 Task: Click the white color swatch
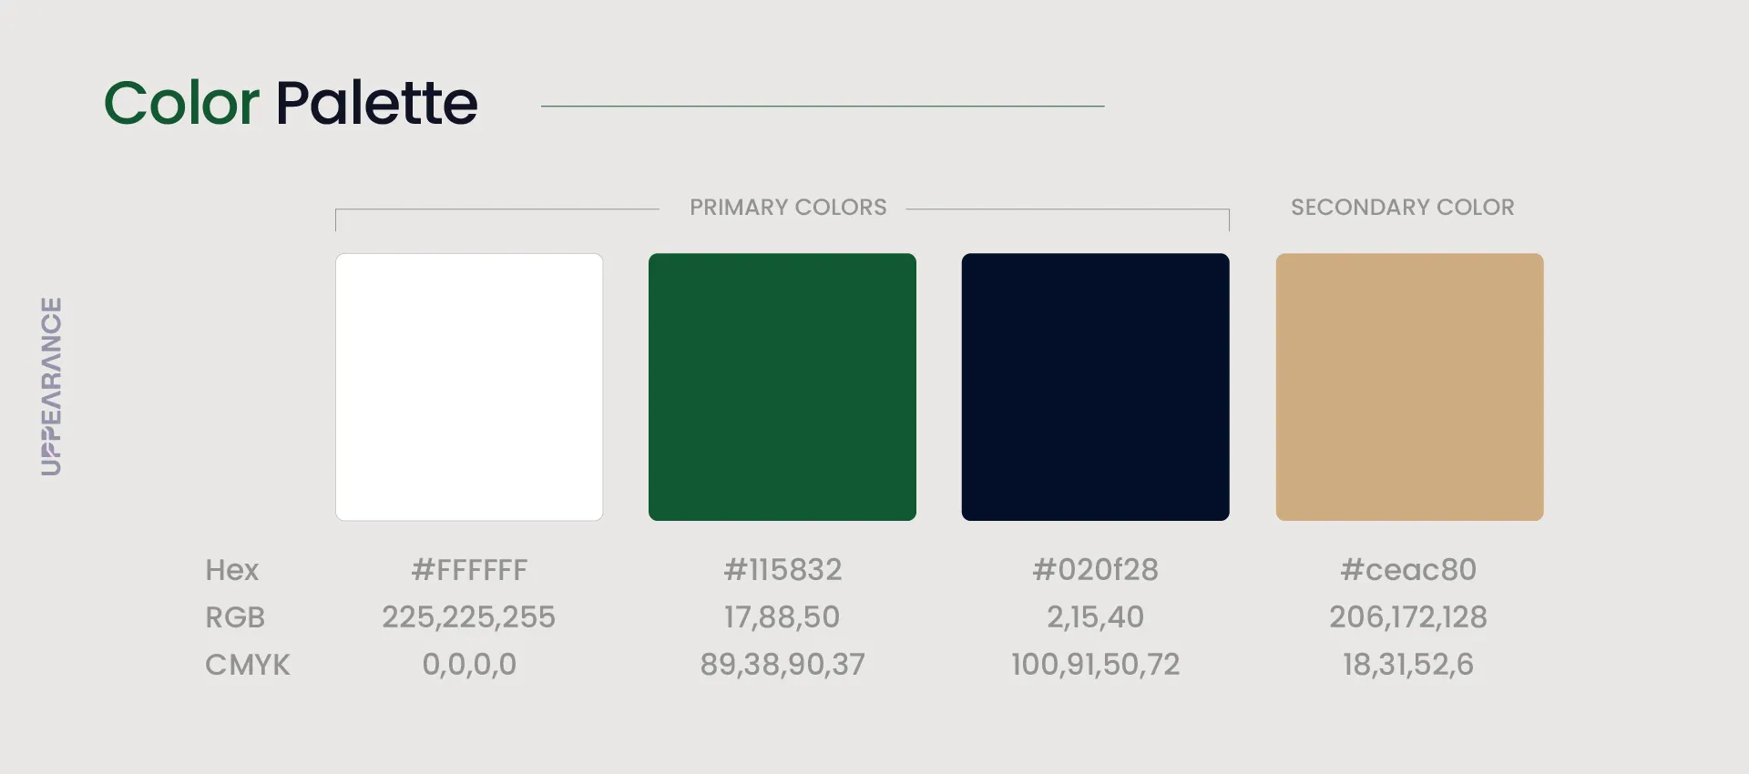point(469,387)
